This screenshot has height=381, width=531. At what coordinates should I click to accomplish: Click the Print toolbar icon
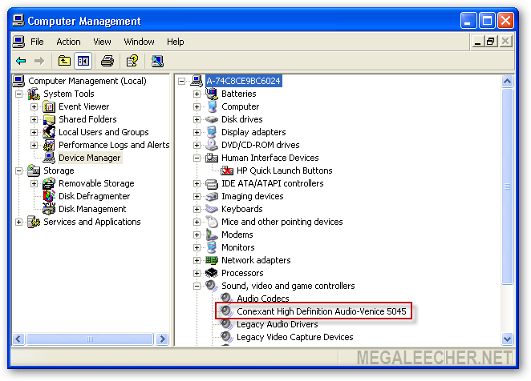(107, 61)
